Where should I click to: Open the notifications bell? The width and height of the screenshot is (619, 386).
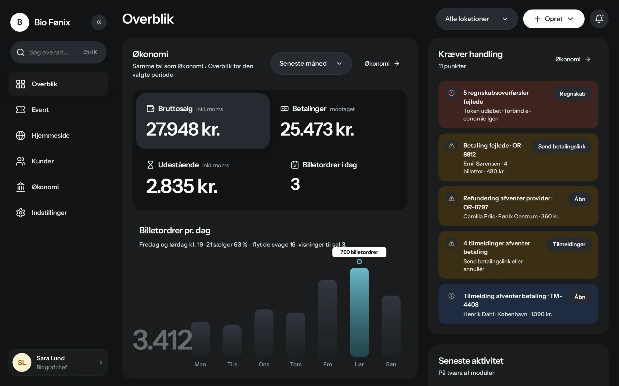(x=599, y=19)
